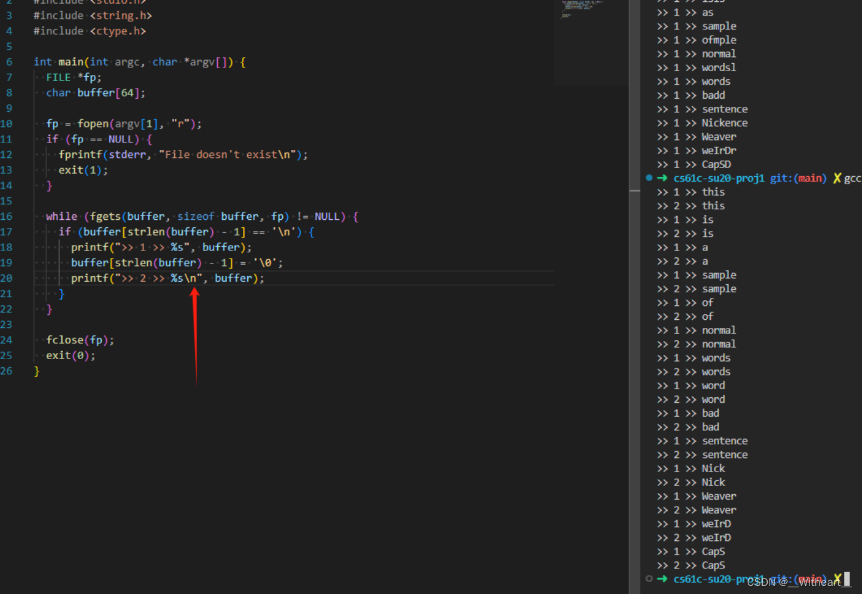Open the code minimap preview

pos(590,42)
